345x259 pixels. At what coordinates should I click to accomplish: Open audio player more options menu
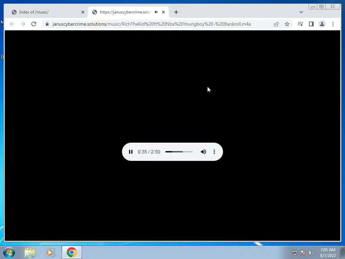(x=214, y=152)
